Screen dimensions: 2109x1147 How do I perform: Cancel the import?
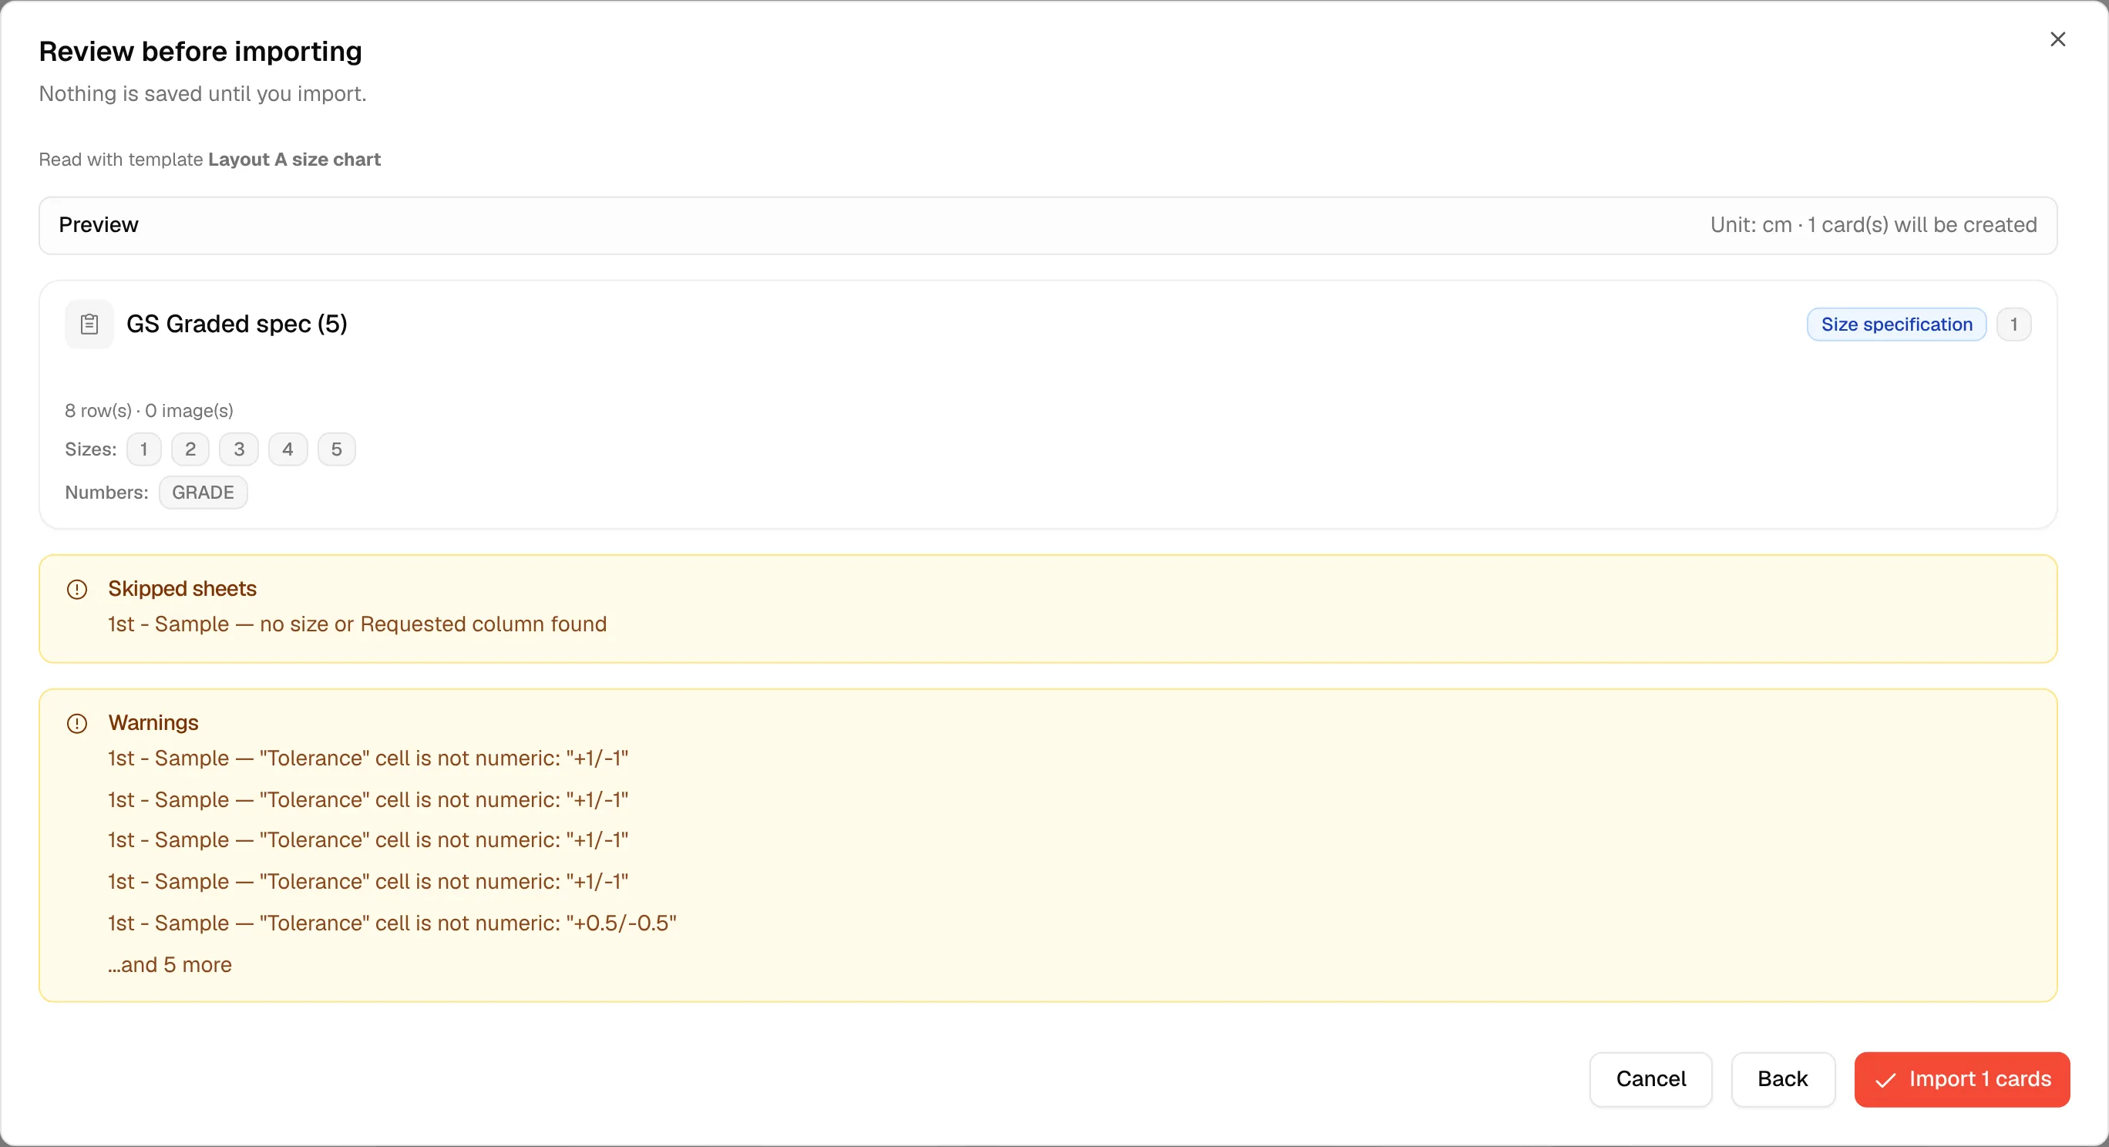(1650, 1079)
